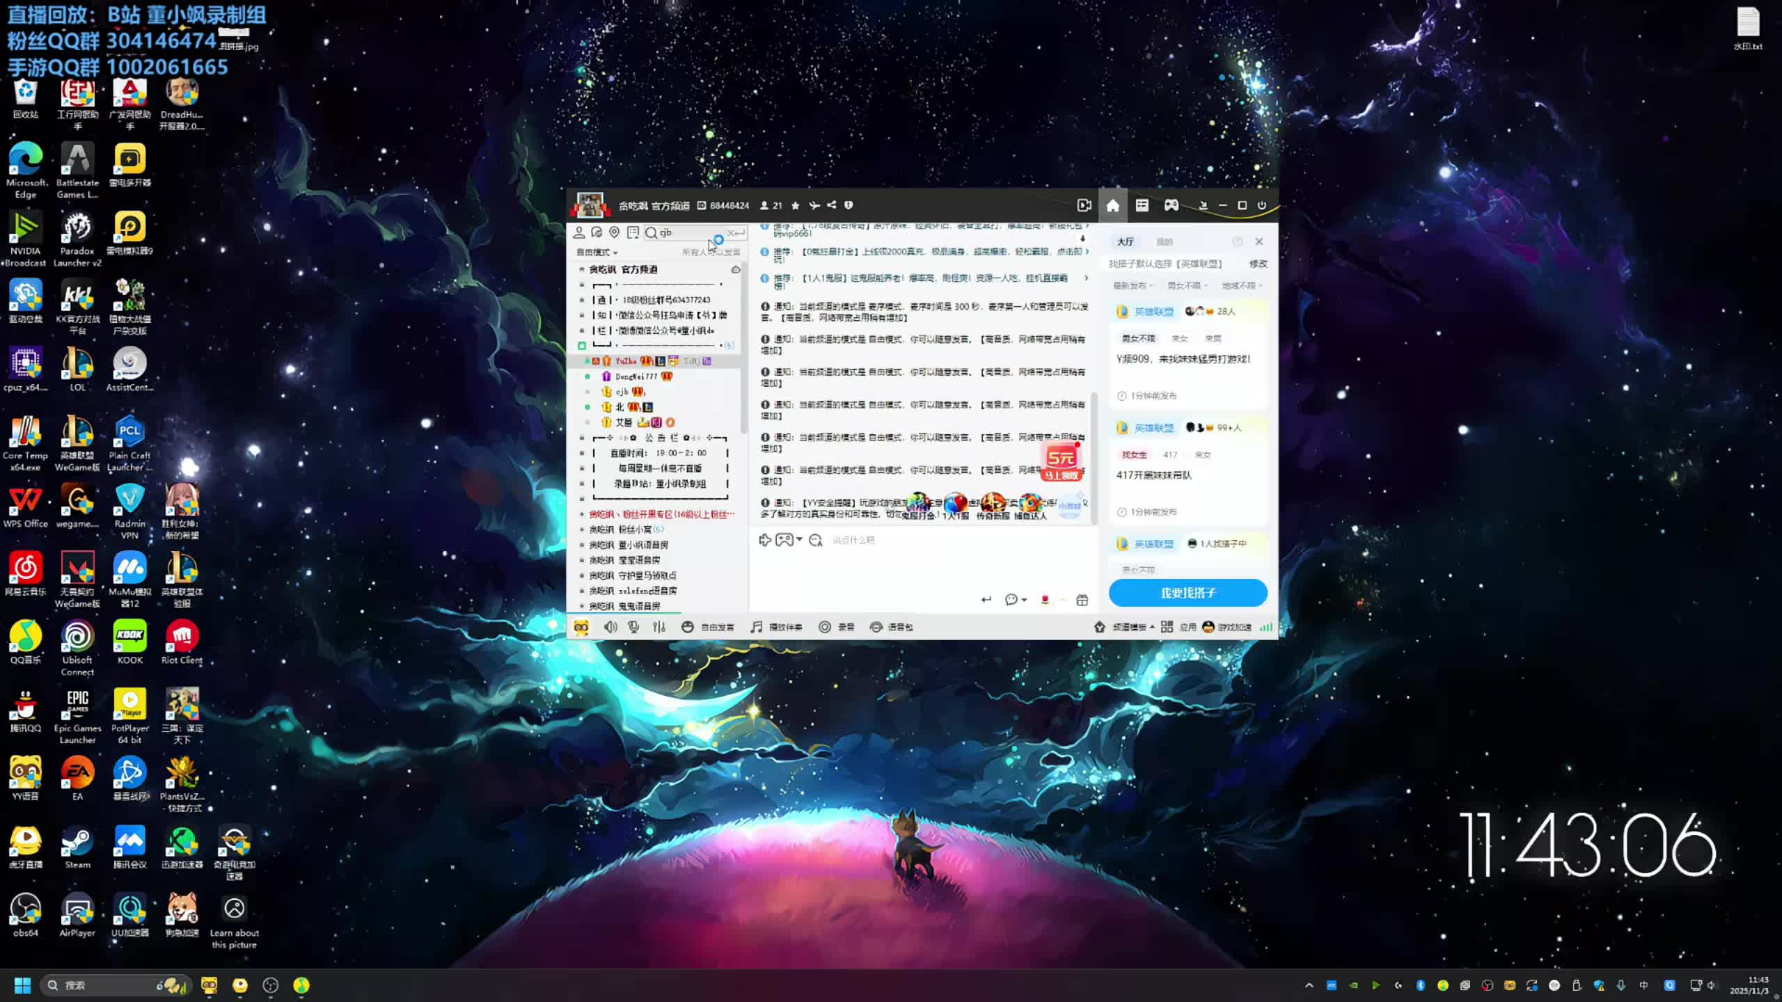Click the 我要找搭子 button
Viewport: 1782px width, 1002px height.
(1188, 593)
